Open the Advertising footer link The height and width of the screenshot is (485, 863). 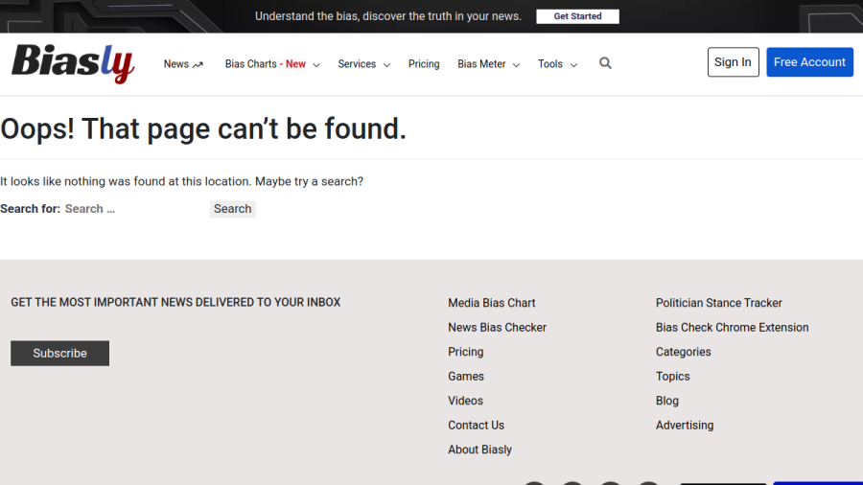[685, 425]
